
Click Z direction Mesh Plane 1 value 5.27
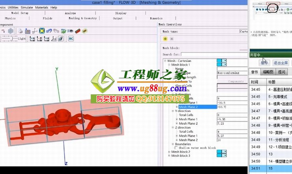(232, 136)
